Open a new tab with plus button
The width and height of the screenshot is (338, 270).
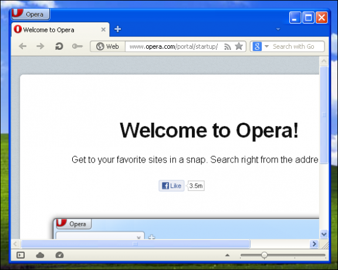[118, 29]
